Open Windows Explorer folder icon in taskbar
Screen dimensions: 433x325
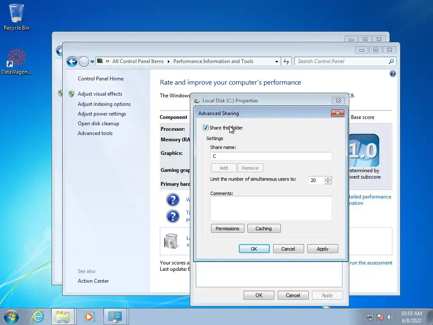[63, 317]
